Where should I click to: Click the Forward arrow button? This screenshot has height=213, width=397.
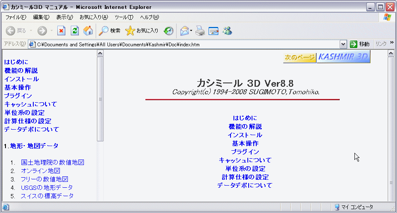click(x=42, y=31)
